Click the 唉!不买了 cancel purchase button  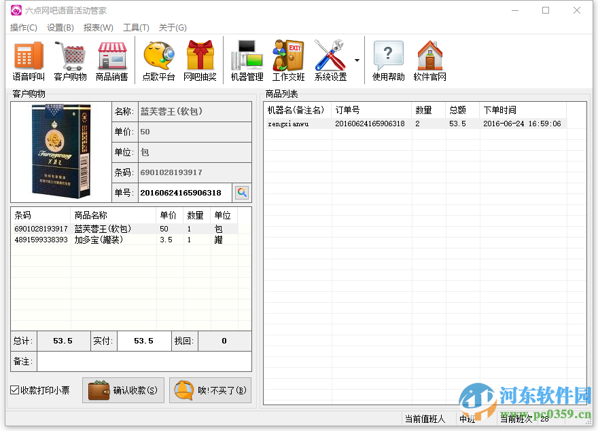click(211, 390)
